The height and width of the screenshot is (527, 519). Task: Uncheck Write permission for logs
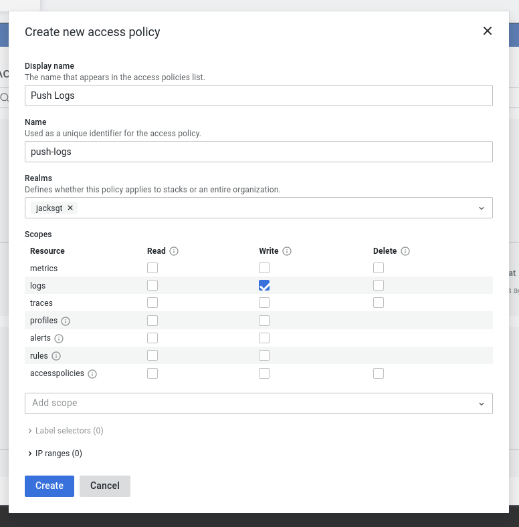(264, 285)
